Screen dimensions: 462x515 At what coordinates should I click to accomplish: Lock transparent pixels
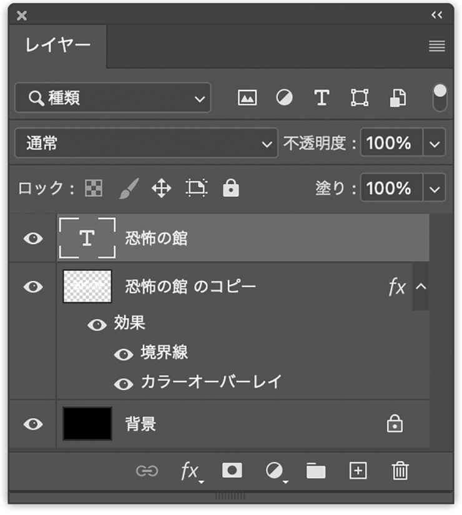pos(94,188)
